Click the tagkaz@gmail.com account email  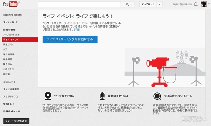[182, 4]
